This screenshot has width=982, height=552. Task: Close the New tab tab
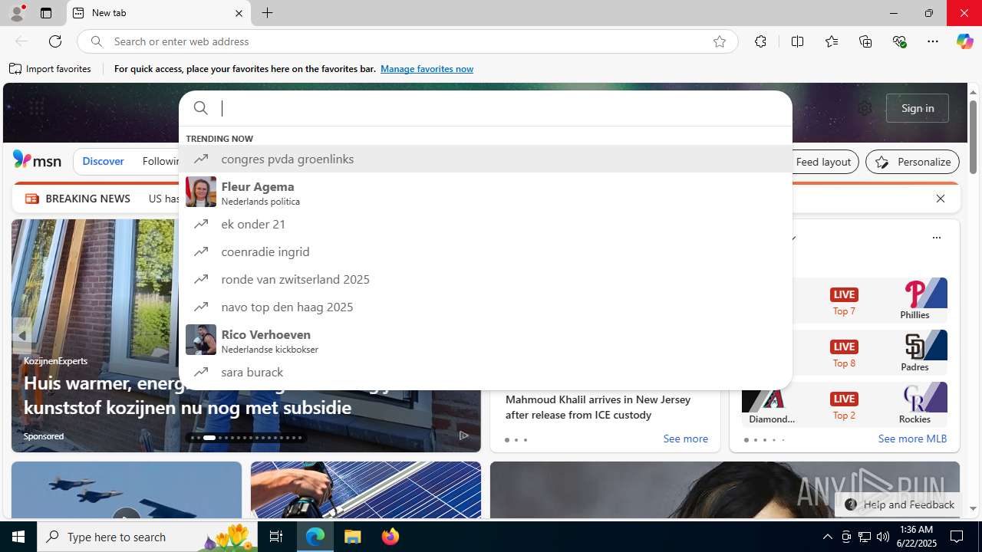[x=239, y=13]
